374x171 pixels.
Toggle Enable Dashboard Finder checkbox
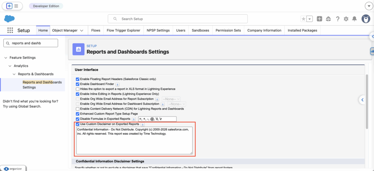coord(77,84)
